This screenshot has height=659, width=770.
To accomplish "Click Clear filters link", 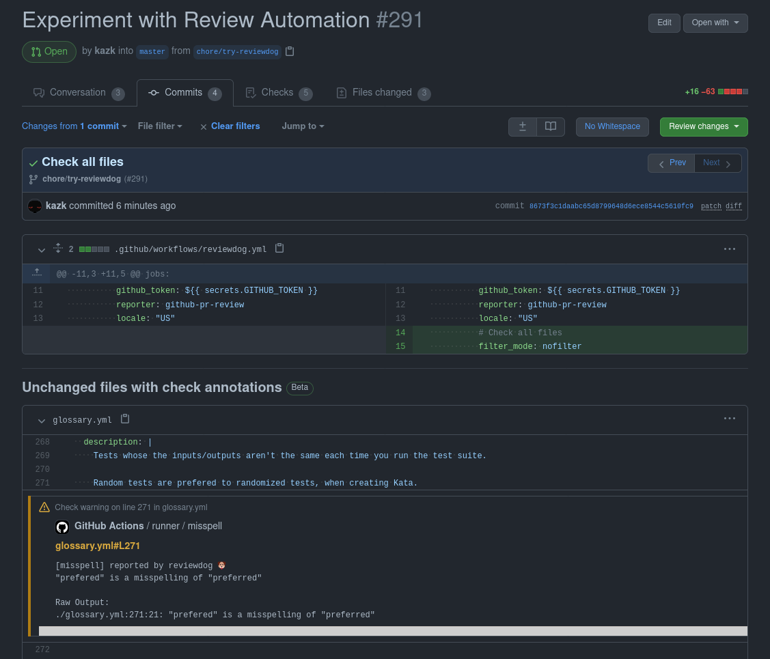I will tap(235, 126).
